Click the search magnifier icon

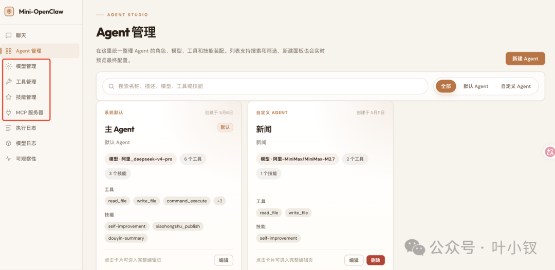(x=111, y=86)
